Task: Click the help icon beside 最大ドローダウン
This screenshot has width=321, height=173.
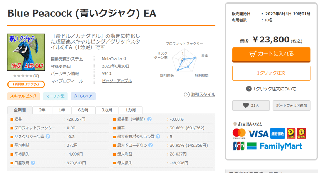Action: click(151, 146)
